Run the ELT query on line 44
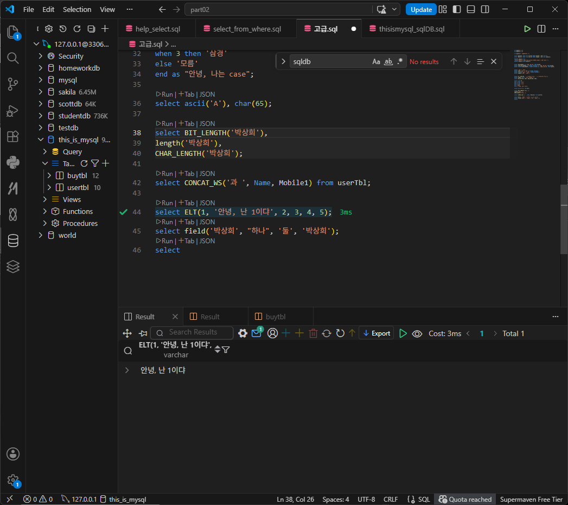This screenshot has width=568, height=505. point(164,203)
